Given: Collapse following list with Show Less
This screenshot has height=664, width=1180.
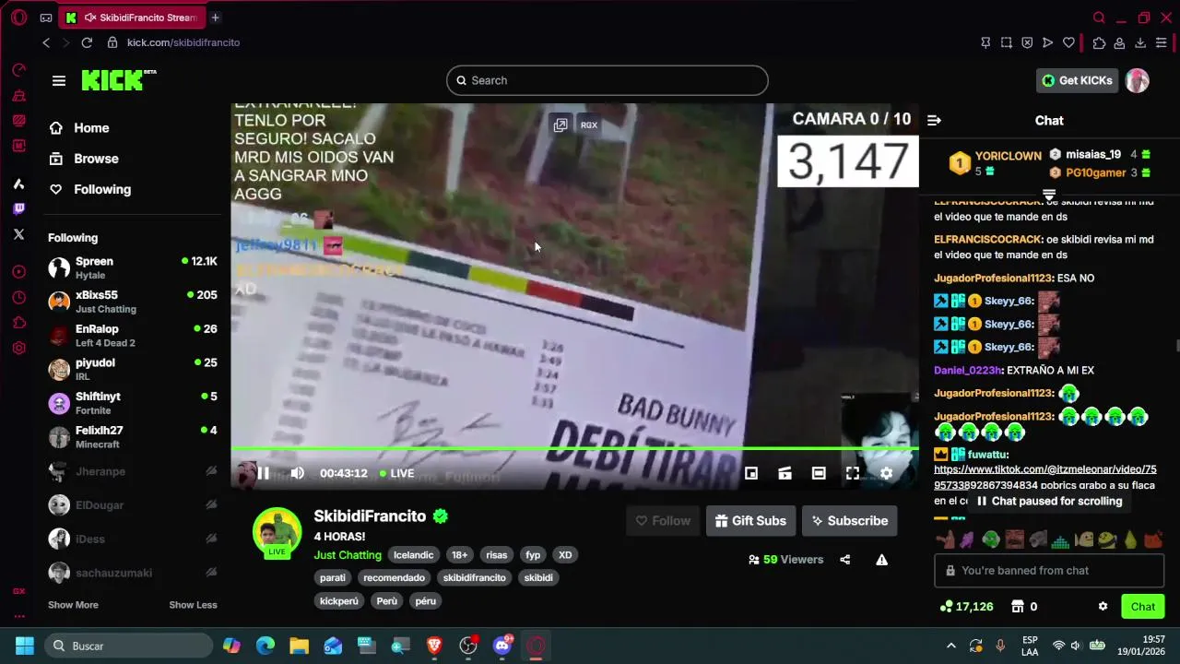Looking at the screenshot, I should tap(193, 605).
